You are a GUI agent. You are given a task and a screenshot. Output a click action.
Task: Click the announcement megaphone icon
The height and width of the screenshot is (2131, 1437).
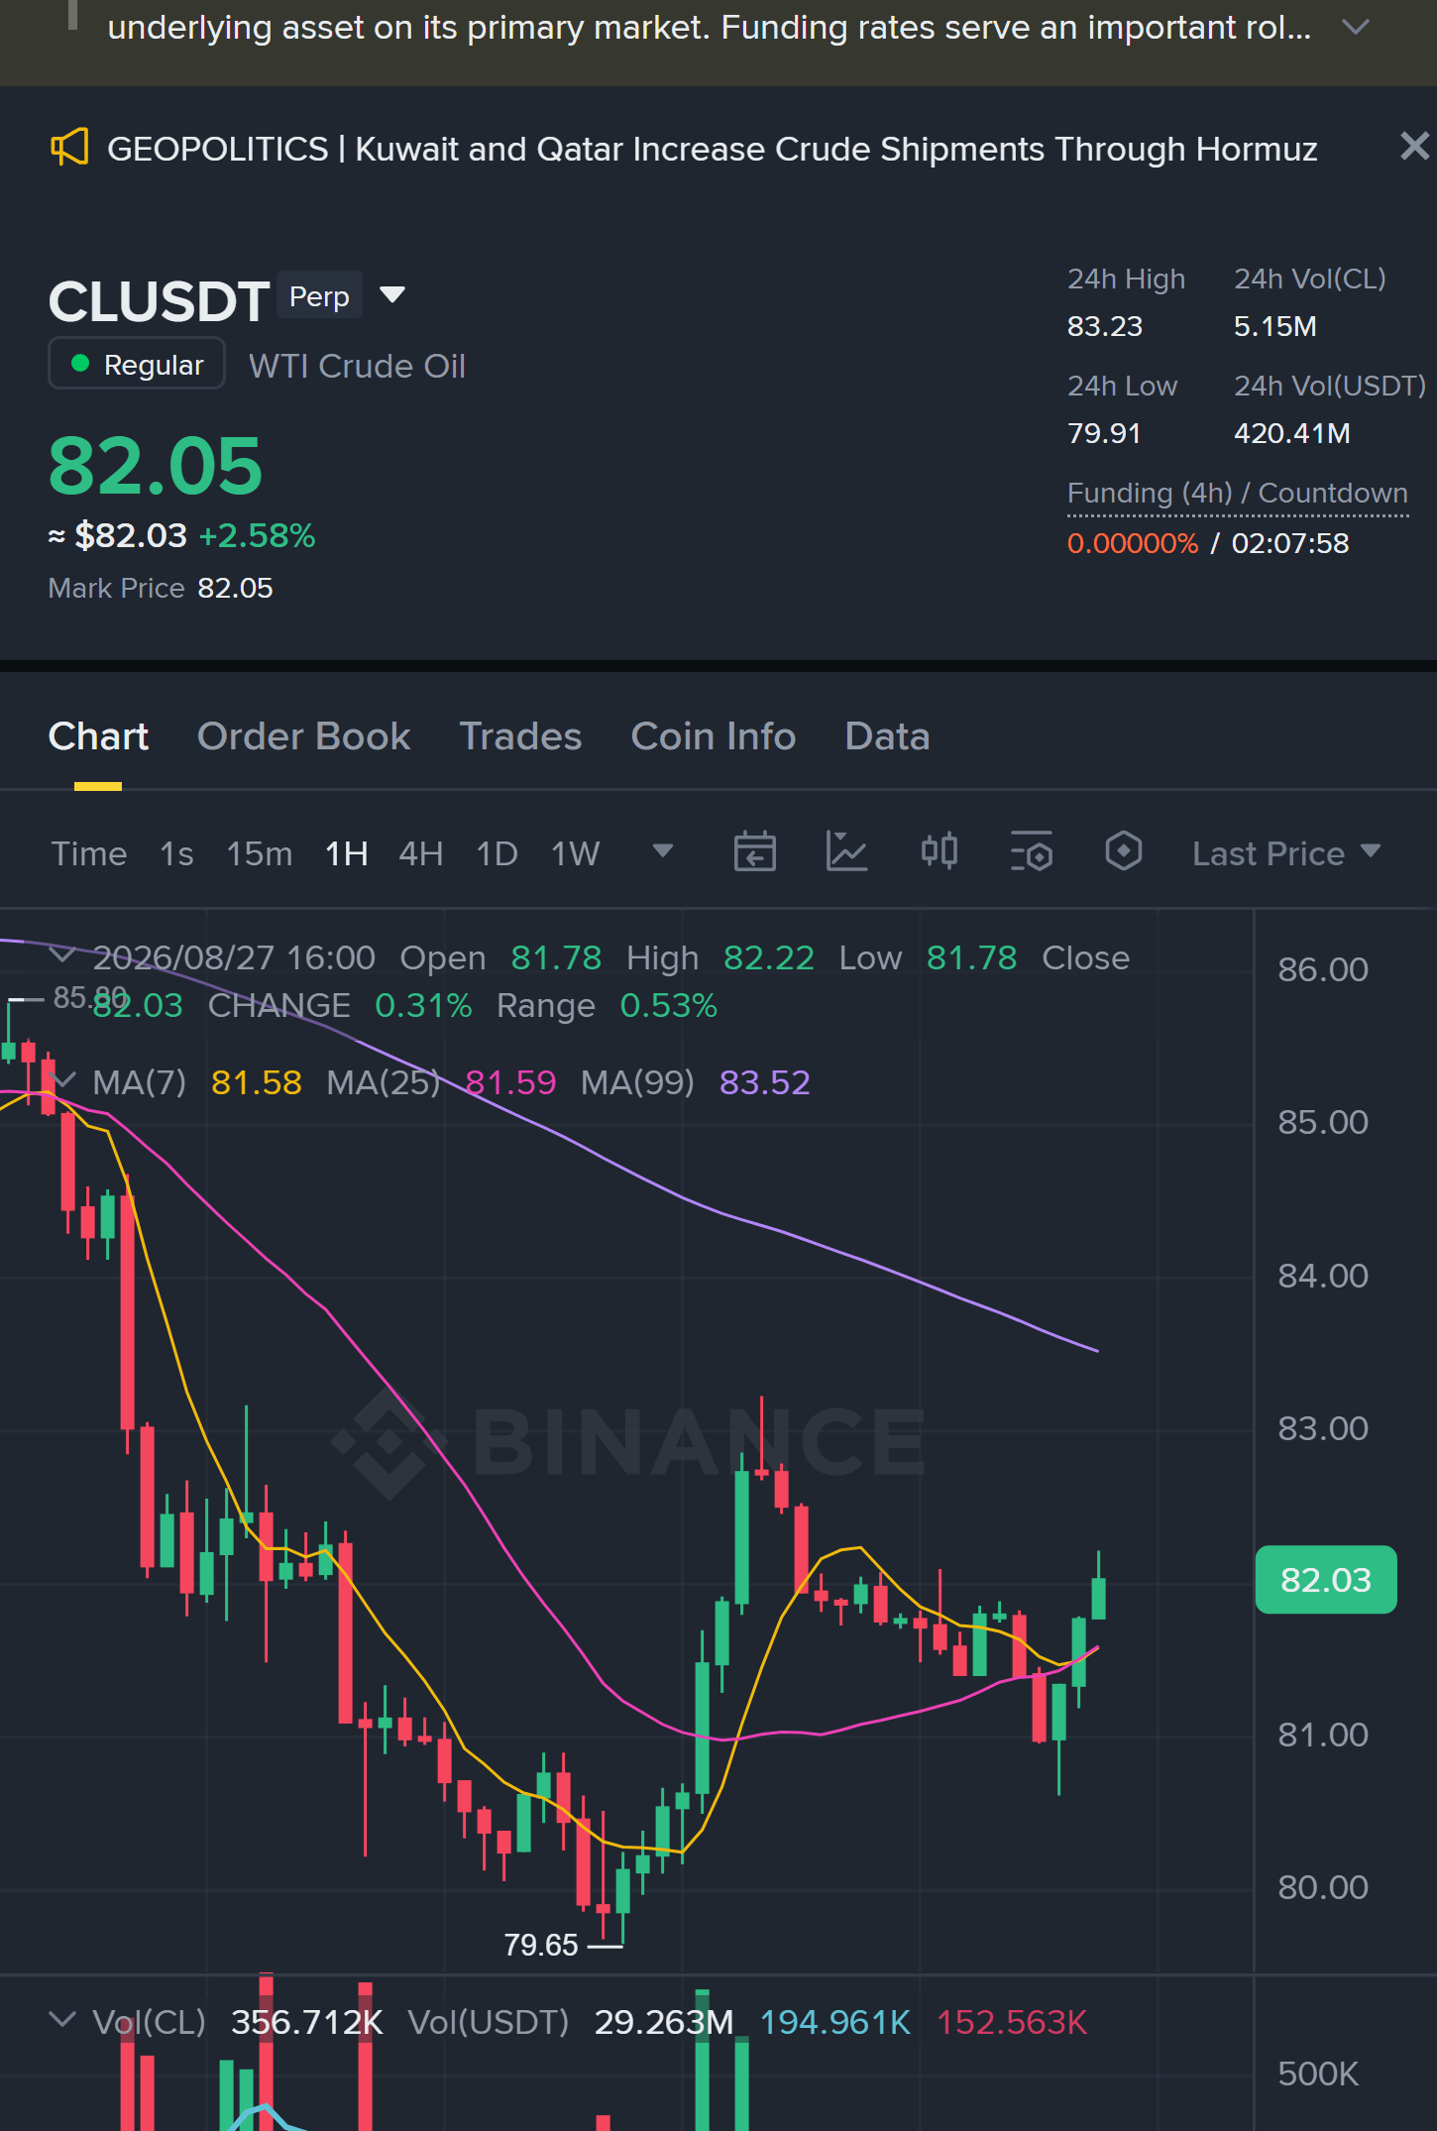(x=69, y=148)
